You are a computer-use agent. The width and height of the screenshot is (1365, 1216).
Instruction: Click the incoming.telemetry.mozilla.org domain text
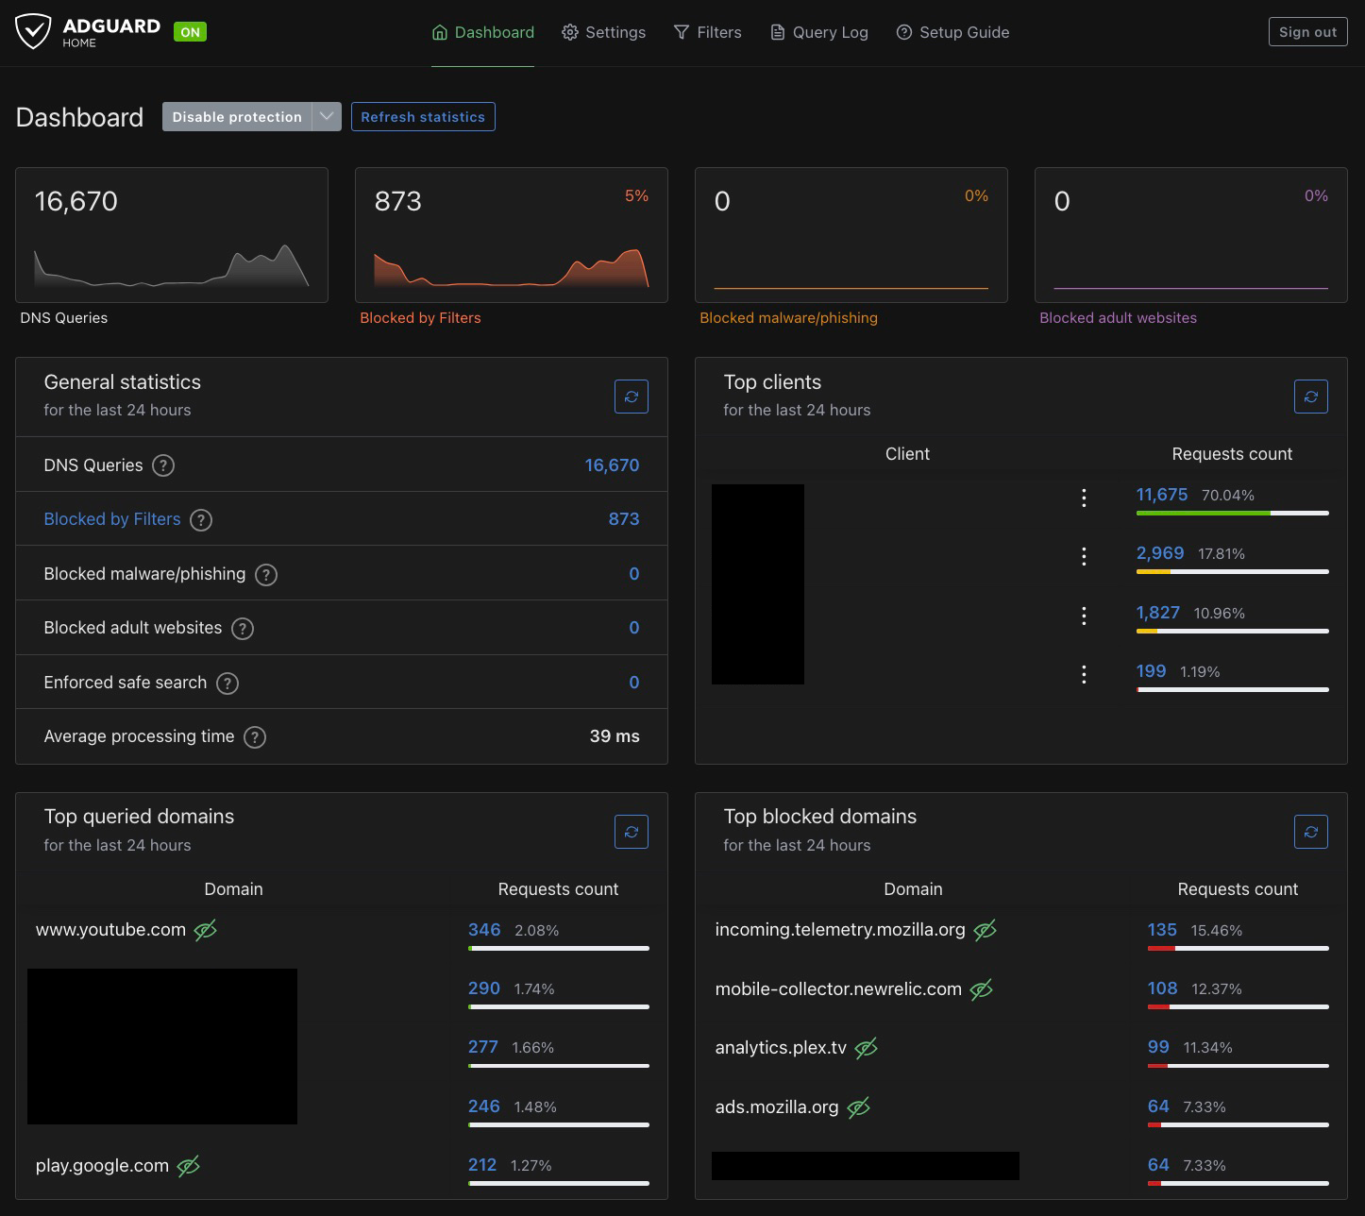coord(840,930)
